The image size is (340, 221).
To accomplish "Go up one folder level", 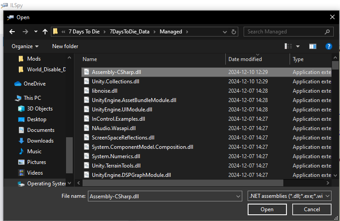I will [x=45, y=32].
